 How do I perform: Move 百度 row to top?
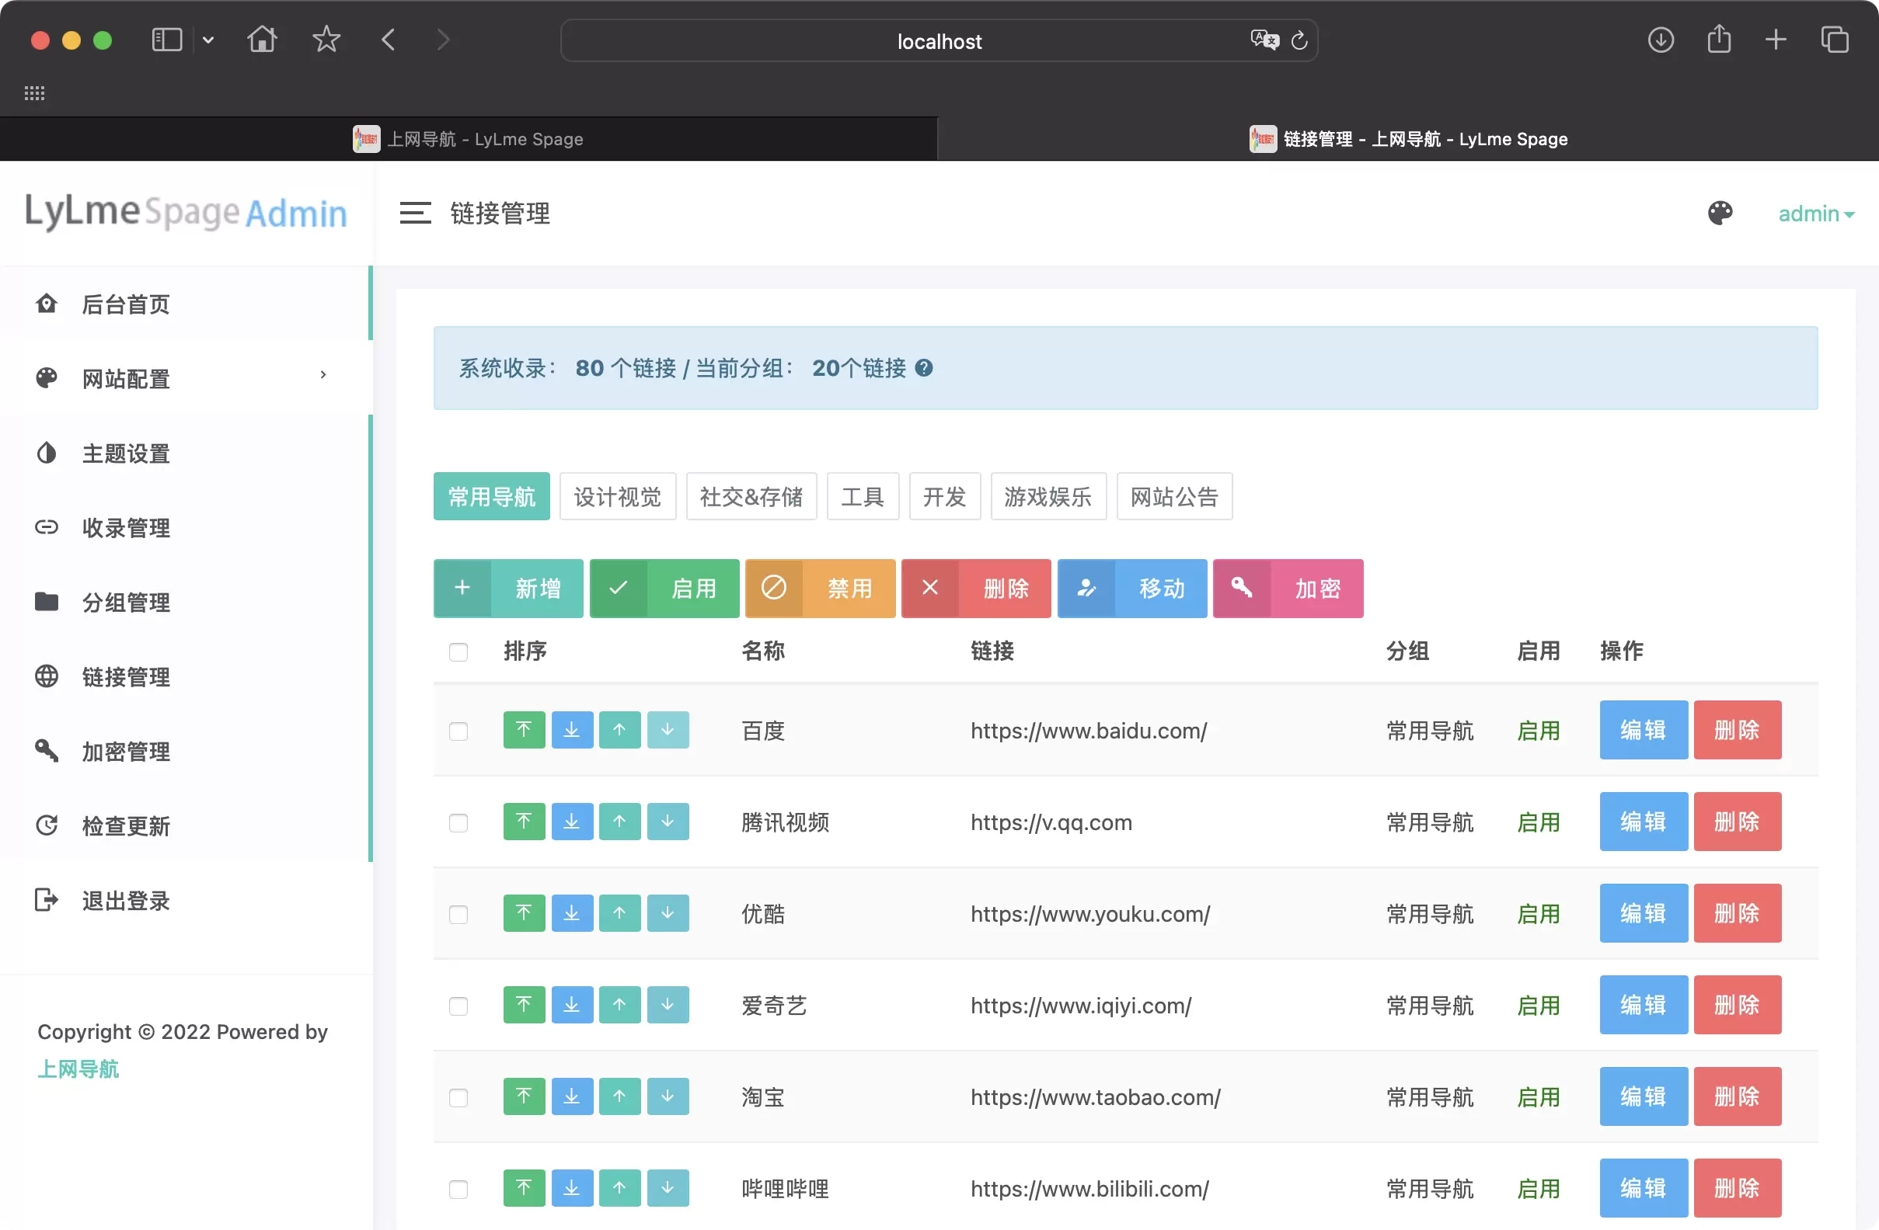525,730
